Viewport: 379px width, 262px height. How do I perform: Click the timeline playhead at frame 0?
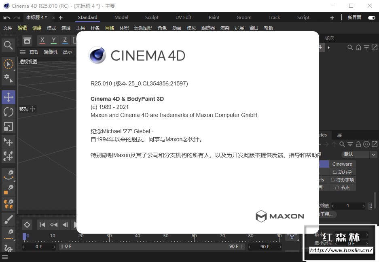(x=24, y=236)
